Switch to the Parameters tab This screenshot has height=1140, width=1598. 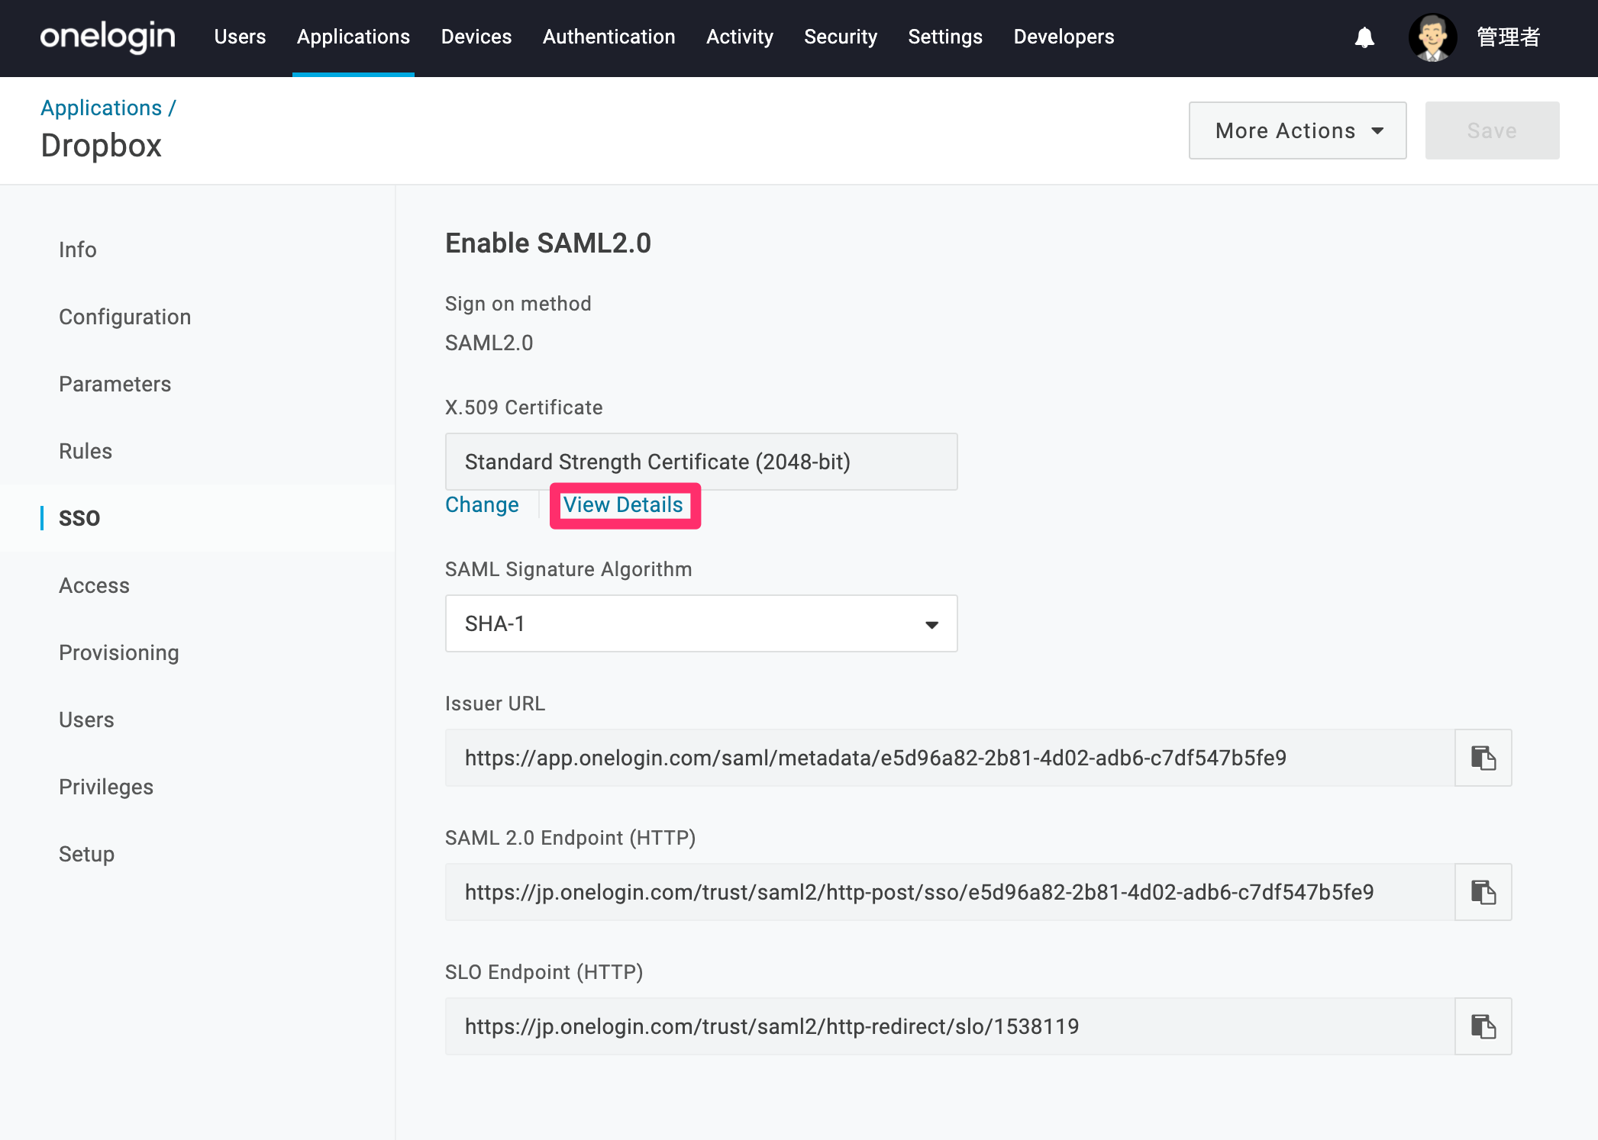point(115,384)
